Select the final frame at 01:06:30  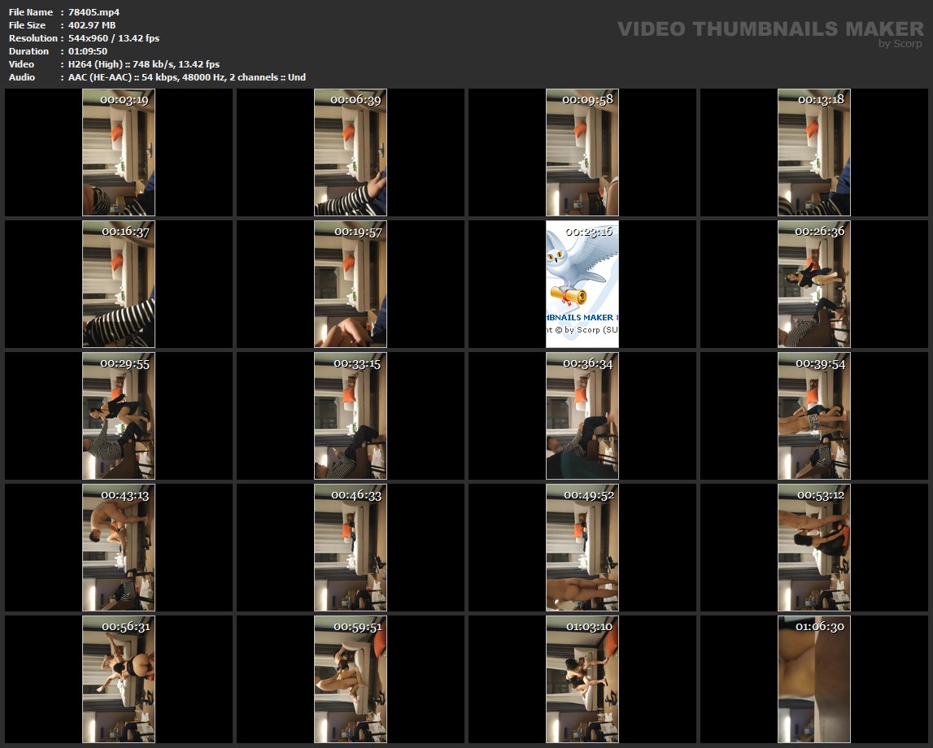click(814, 679)
